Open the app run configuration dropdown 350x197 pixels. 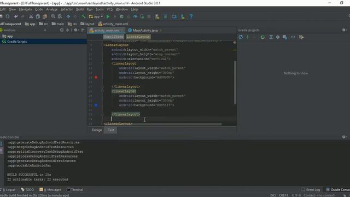click(96, 16)
